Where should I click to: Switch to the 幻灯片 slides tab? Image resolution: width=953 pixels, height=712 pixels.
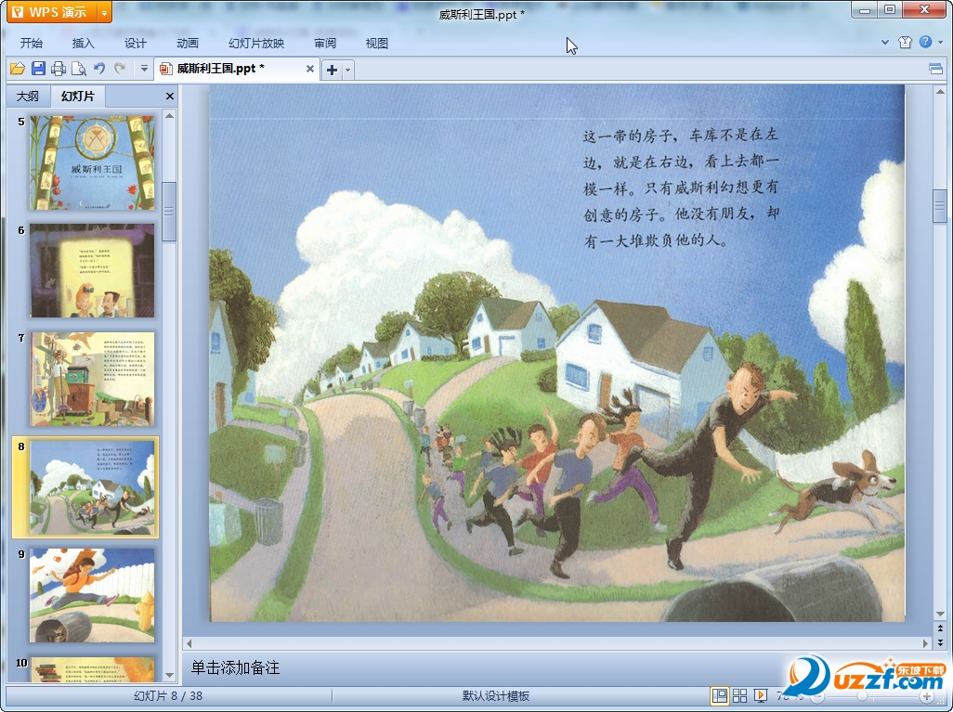(78, 96)
